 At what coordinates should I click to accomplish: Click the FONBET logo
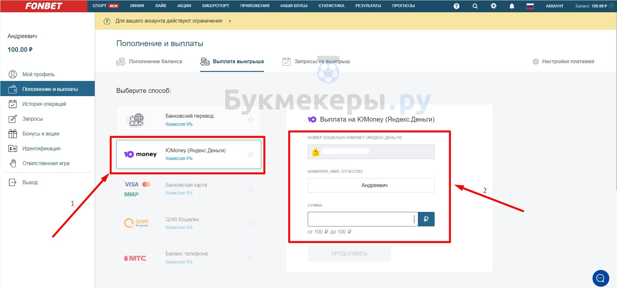tap(43, 6)
